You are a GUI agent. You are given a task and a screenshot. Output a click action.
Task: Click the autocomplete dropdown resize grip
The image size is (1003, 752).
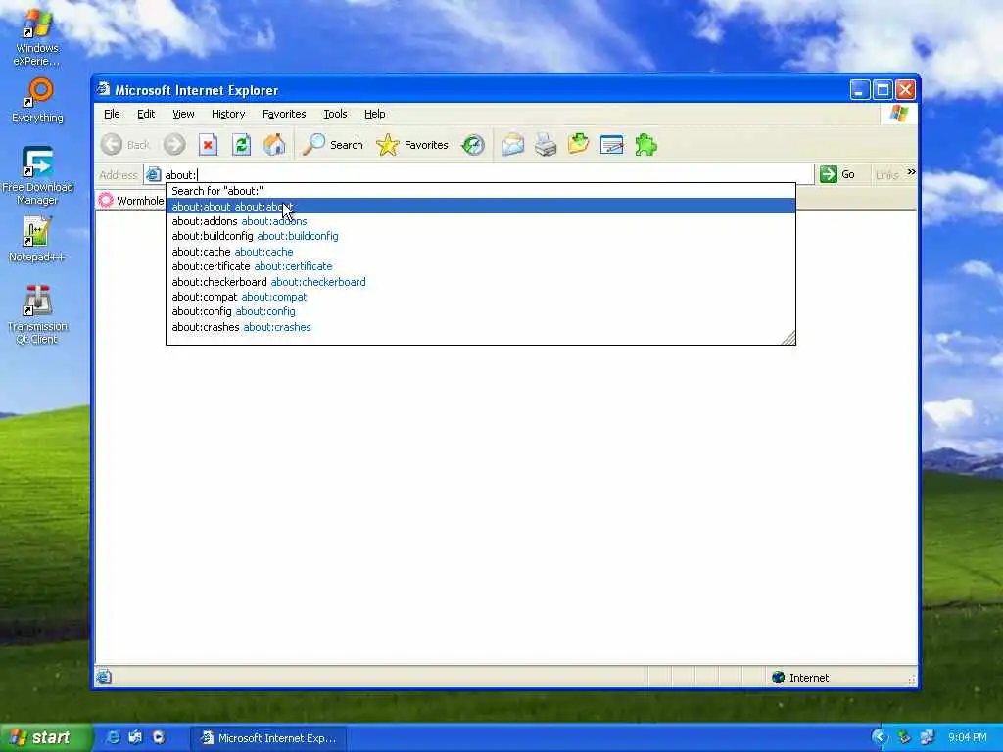coord(788,338)
